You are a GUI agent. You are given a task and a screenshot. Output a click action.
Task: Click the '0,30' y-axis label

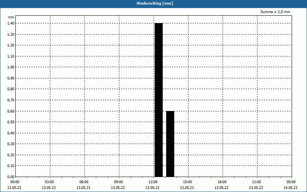pyautogui.click(x=11, y=144)
